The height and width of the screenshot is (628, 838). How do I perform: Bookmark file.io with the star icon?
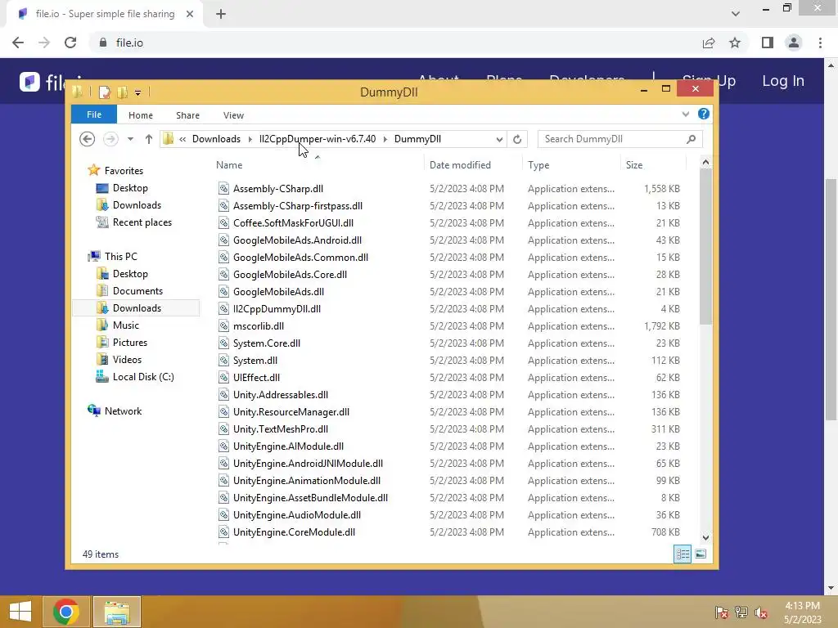[735, 43]
